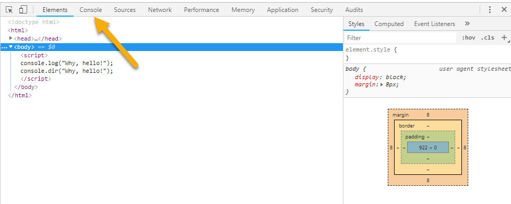
Task: Open the Event Listeners tab
Action: 434,24
